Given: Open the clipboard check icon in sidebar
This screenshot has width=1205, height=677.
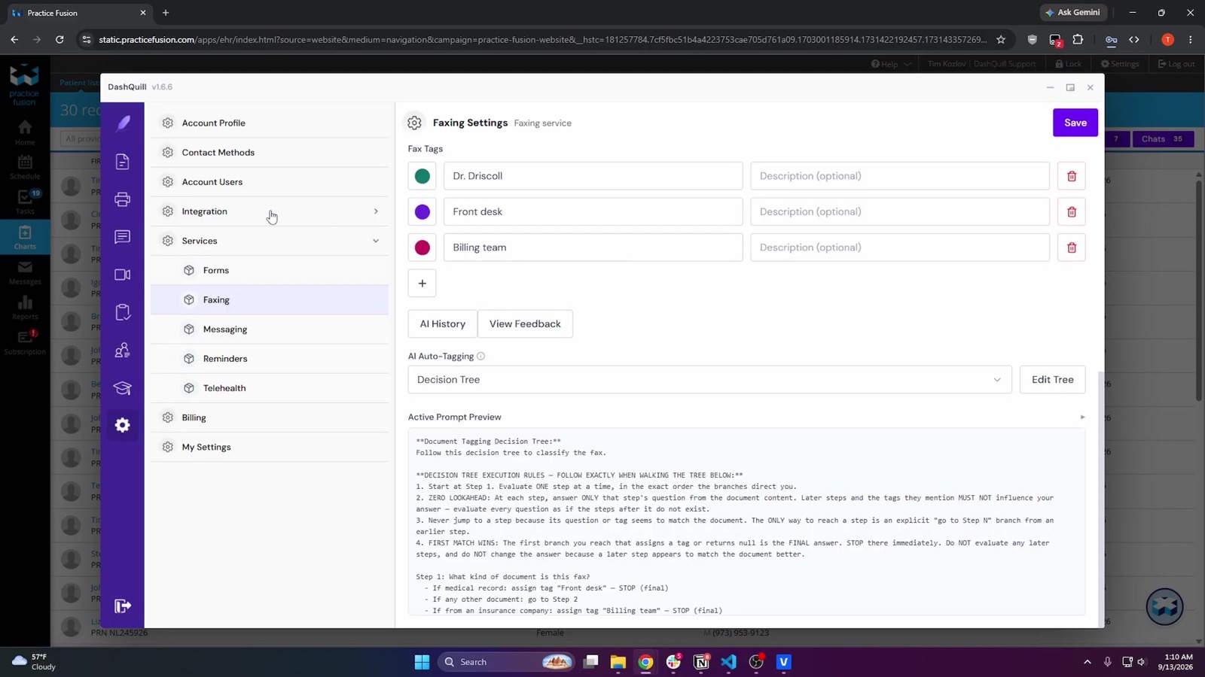Looking at the screenshot, I should tap(123, 312).
